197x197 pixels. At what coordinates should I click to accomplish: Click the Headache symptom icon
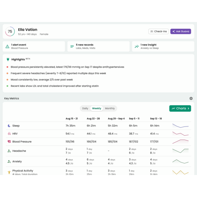9,151
